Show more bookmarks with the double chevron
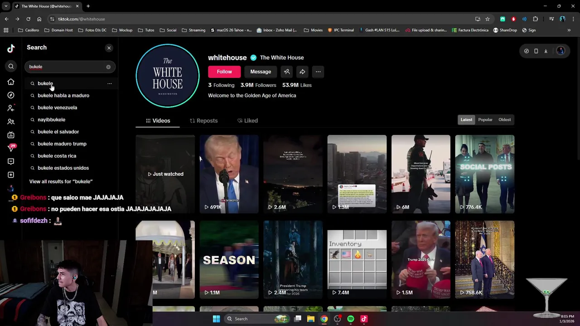Image resolution: width=580 pixels, height=326 pixels. (x=569, y=30)
